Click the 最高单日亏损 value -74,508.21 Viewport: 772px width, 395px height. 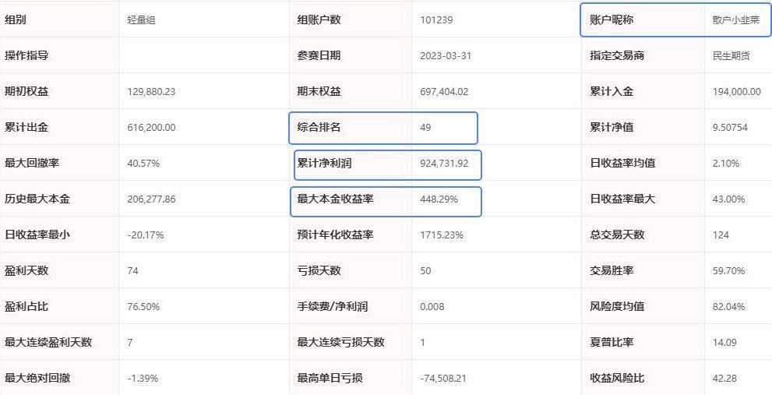(443, 379)
